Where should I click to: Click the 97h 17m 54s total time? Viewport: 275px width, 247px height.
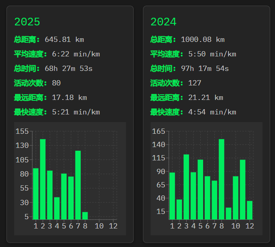(x=205, y=68)
